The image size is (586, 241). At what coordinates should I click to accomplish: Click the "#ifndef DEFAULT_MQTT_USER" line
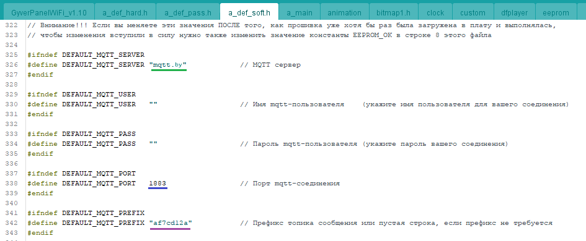[x=81, y=95]
